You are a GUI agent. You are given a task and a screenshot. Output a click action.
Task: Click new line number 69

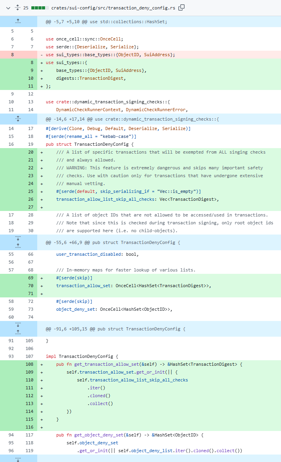(x=31, y=278)
